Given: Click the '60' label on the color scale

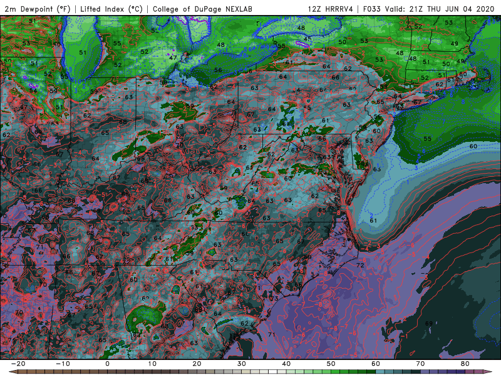Looking at the screenshot, I should click(376, 364).
